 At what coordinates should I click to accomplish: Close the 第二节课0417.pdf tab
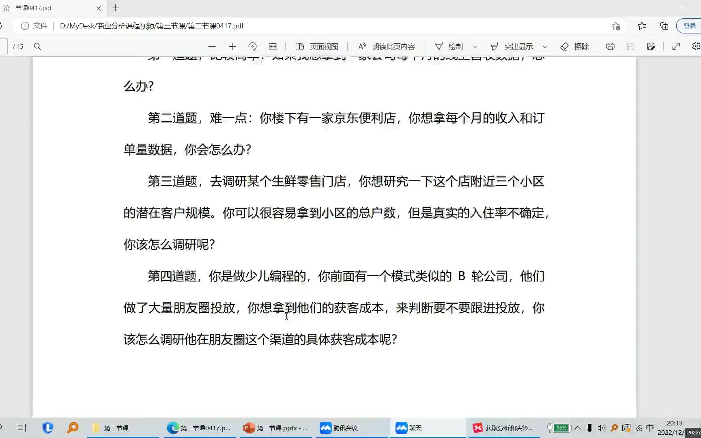[99, 8]
